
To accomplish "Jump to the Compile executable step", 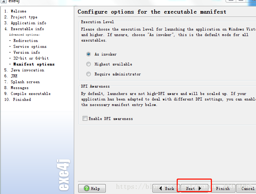I will pyautogui.click(x=30, y=94).
